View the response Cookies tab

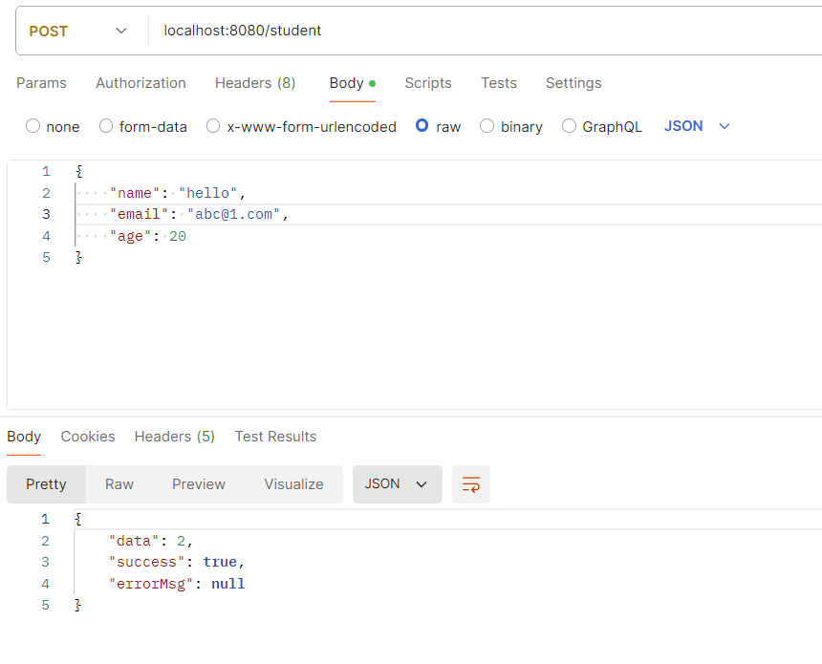(x=88, y=437)
